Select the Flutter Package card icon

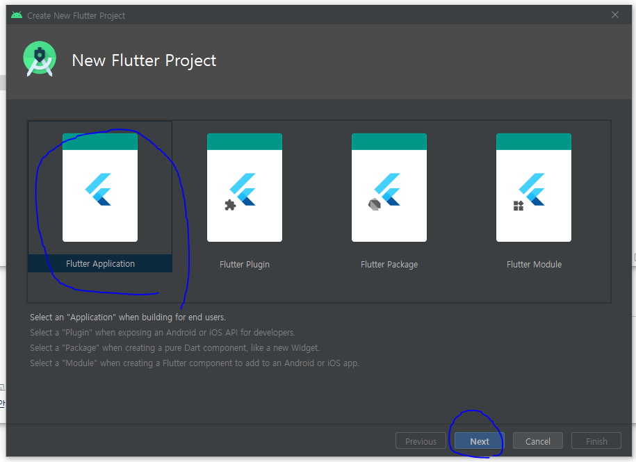coord(389,188)
